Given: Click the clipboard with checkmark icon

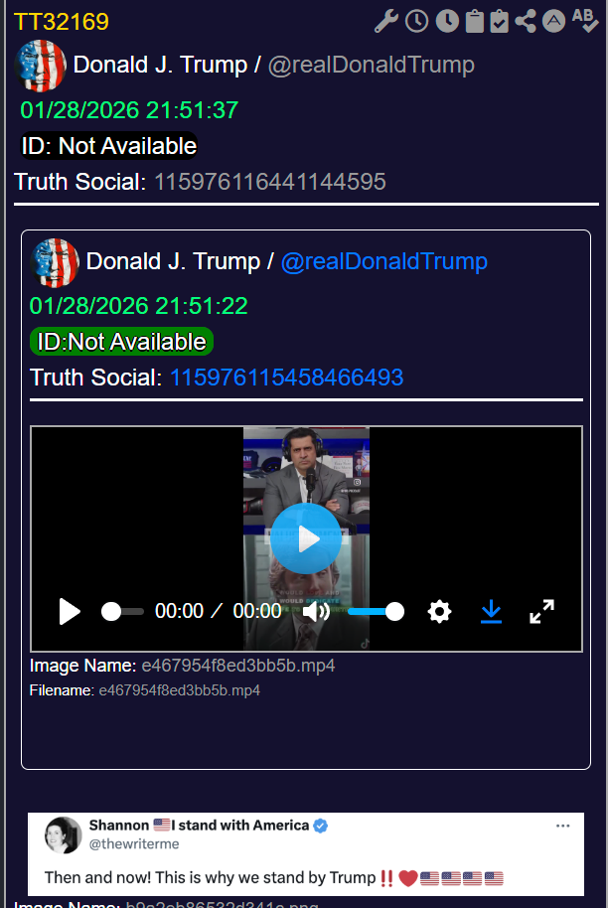Looking at the screenshot, I should point(500,21).
